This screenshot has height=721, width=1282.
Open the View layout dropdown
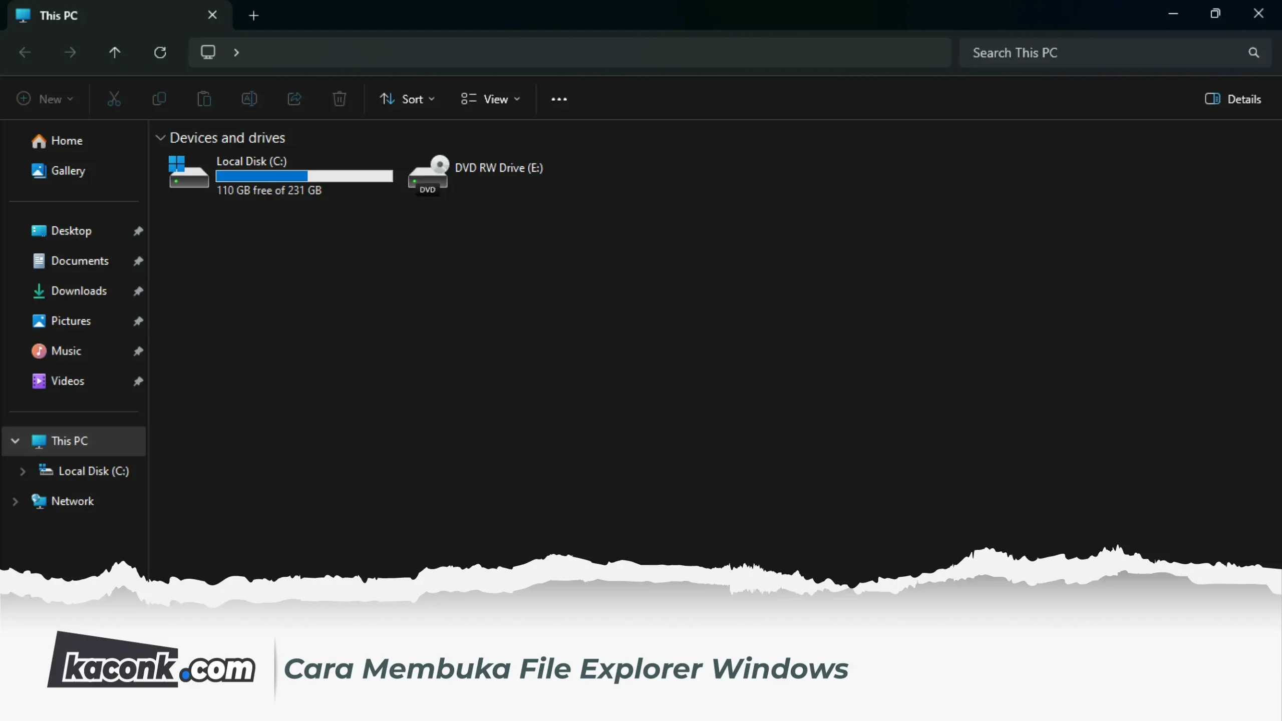[x=490, y=99]
